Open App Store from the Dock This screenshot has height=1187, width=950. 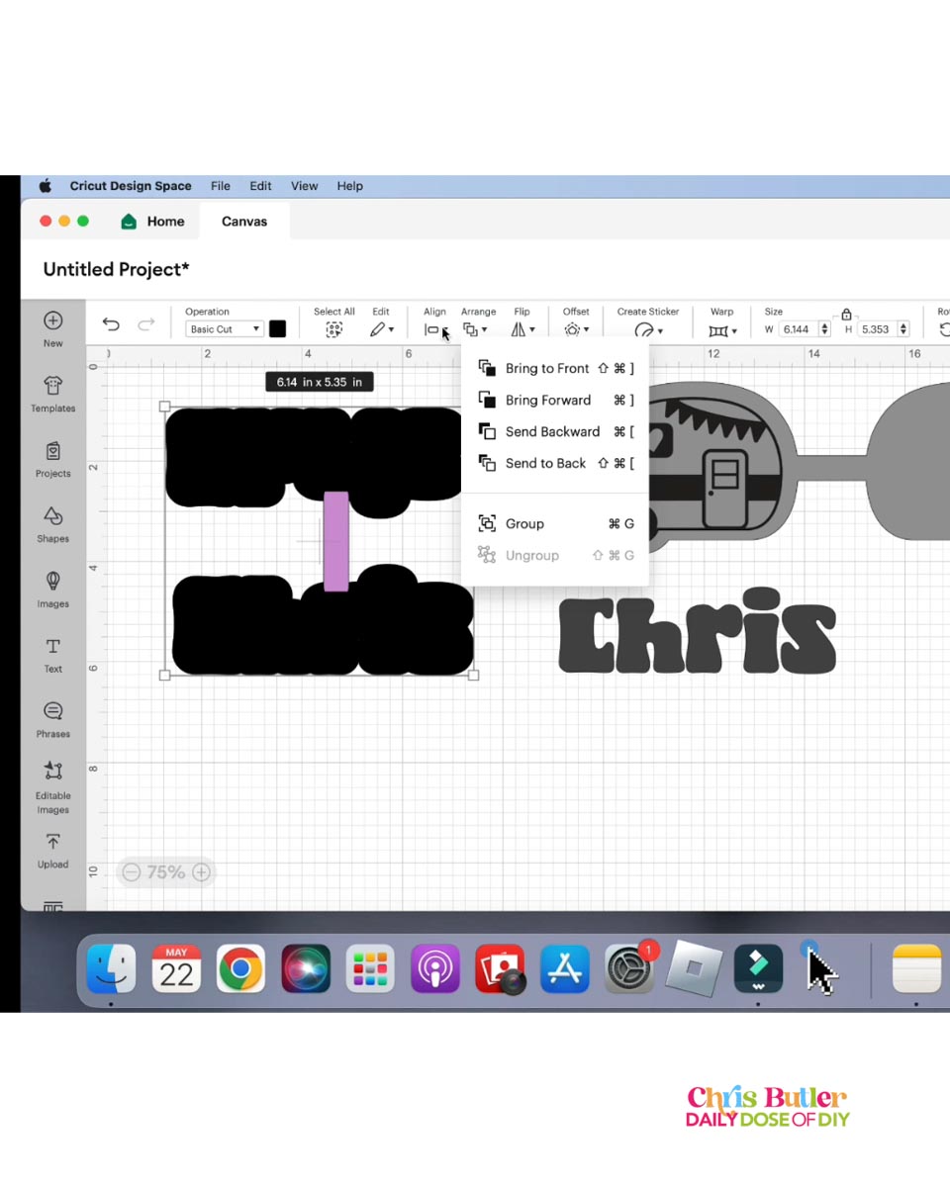click(565, 968)
